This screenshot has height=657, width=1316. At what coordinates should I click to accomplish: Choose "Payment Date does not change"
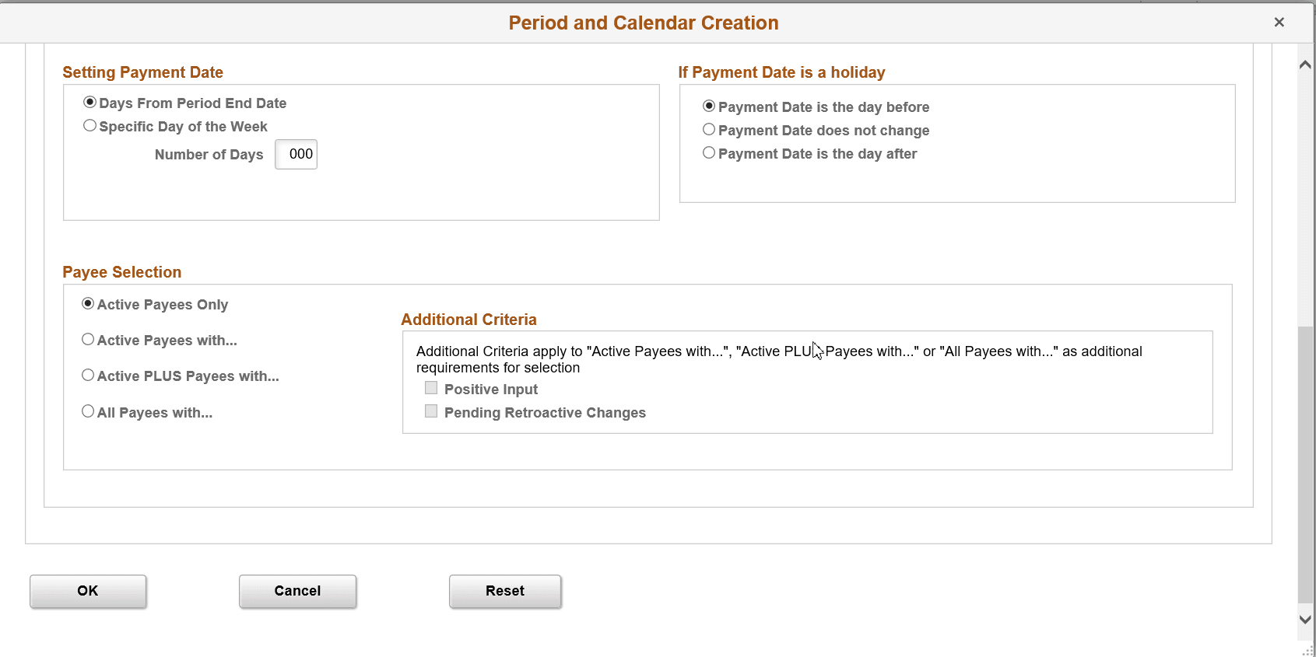709,129
